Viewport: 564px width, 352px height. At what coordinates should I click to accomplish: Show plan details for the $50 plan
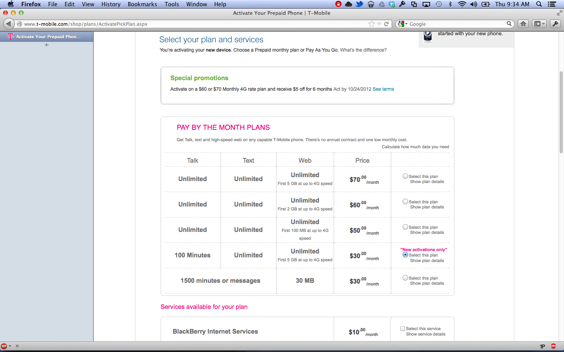tap(427, 233)
